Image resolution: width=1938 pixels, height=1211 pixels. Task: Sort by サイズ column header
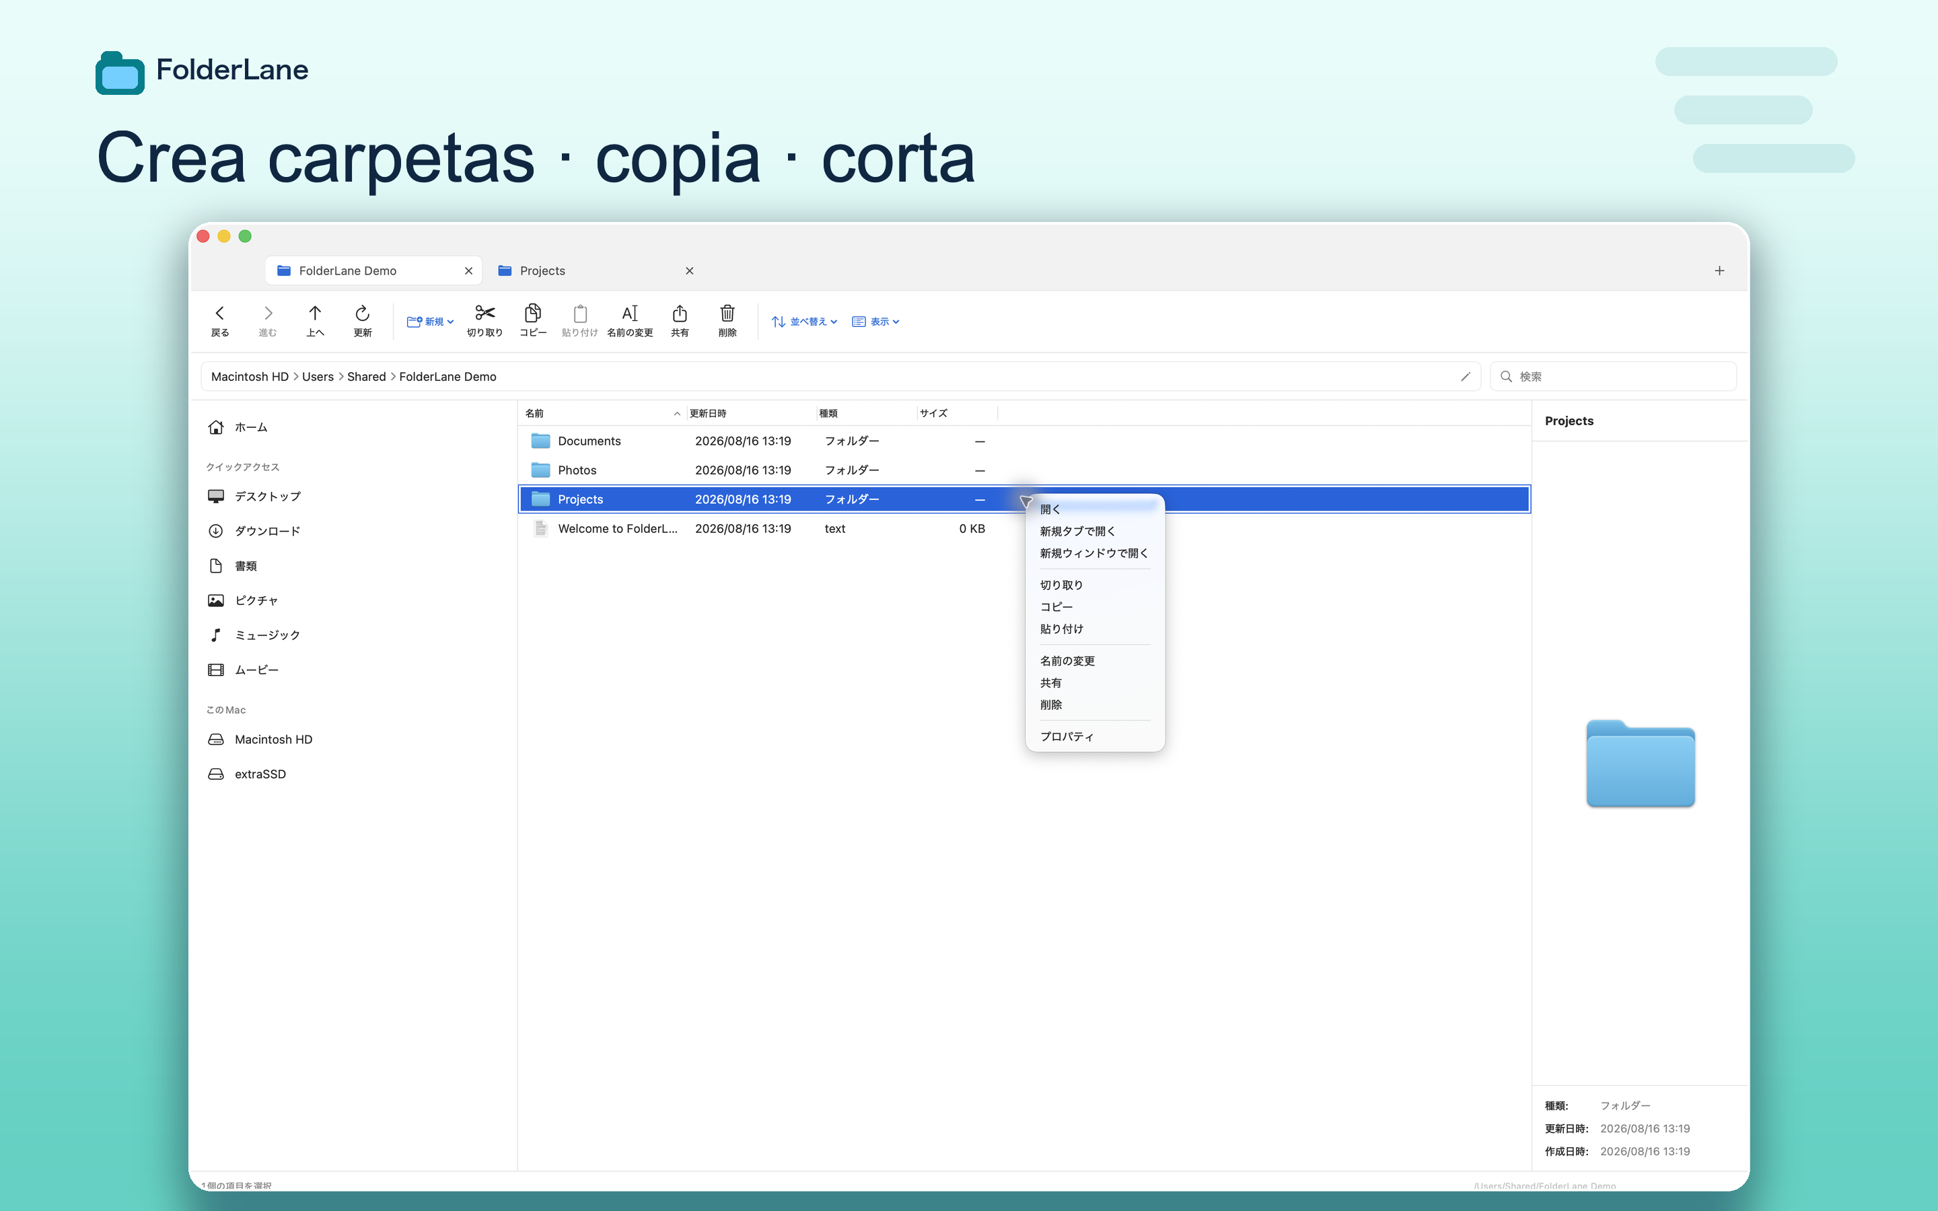pyautogui.click(x=957, y=413)
